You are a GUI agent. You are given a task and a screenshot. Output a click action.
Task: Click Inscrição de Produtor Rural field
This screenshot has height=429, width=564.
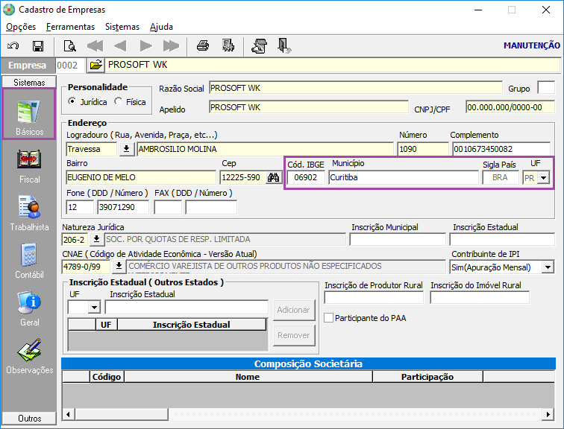(x=374, y=298)
